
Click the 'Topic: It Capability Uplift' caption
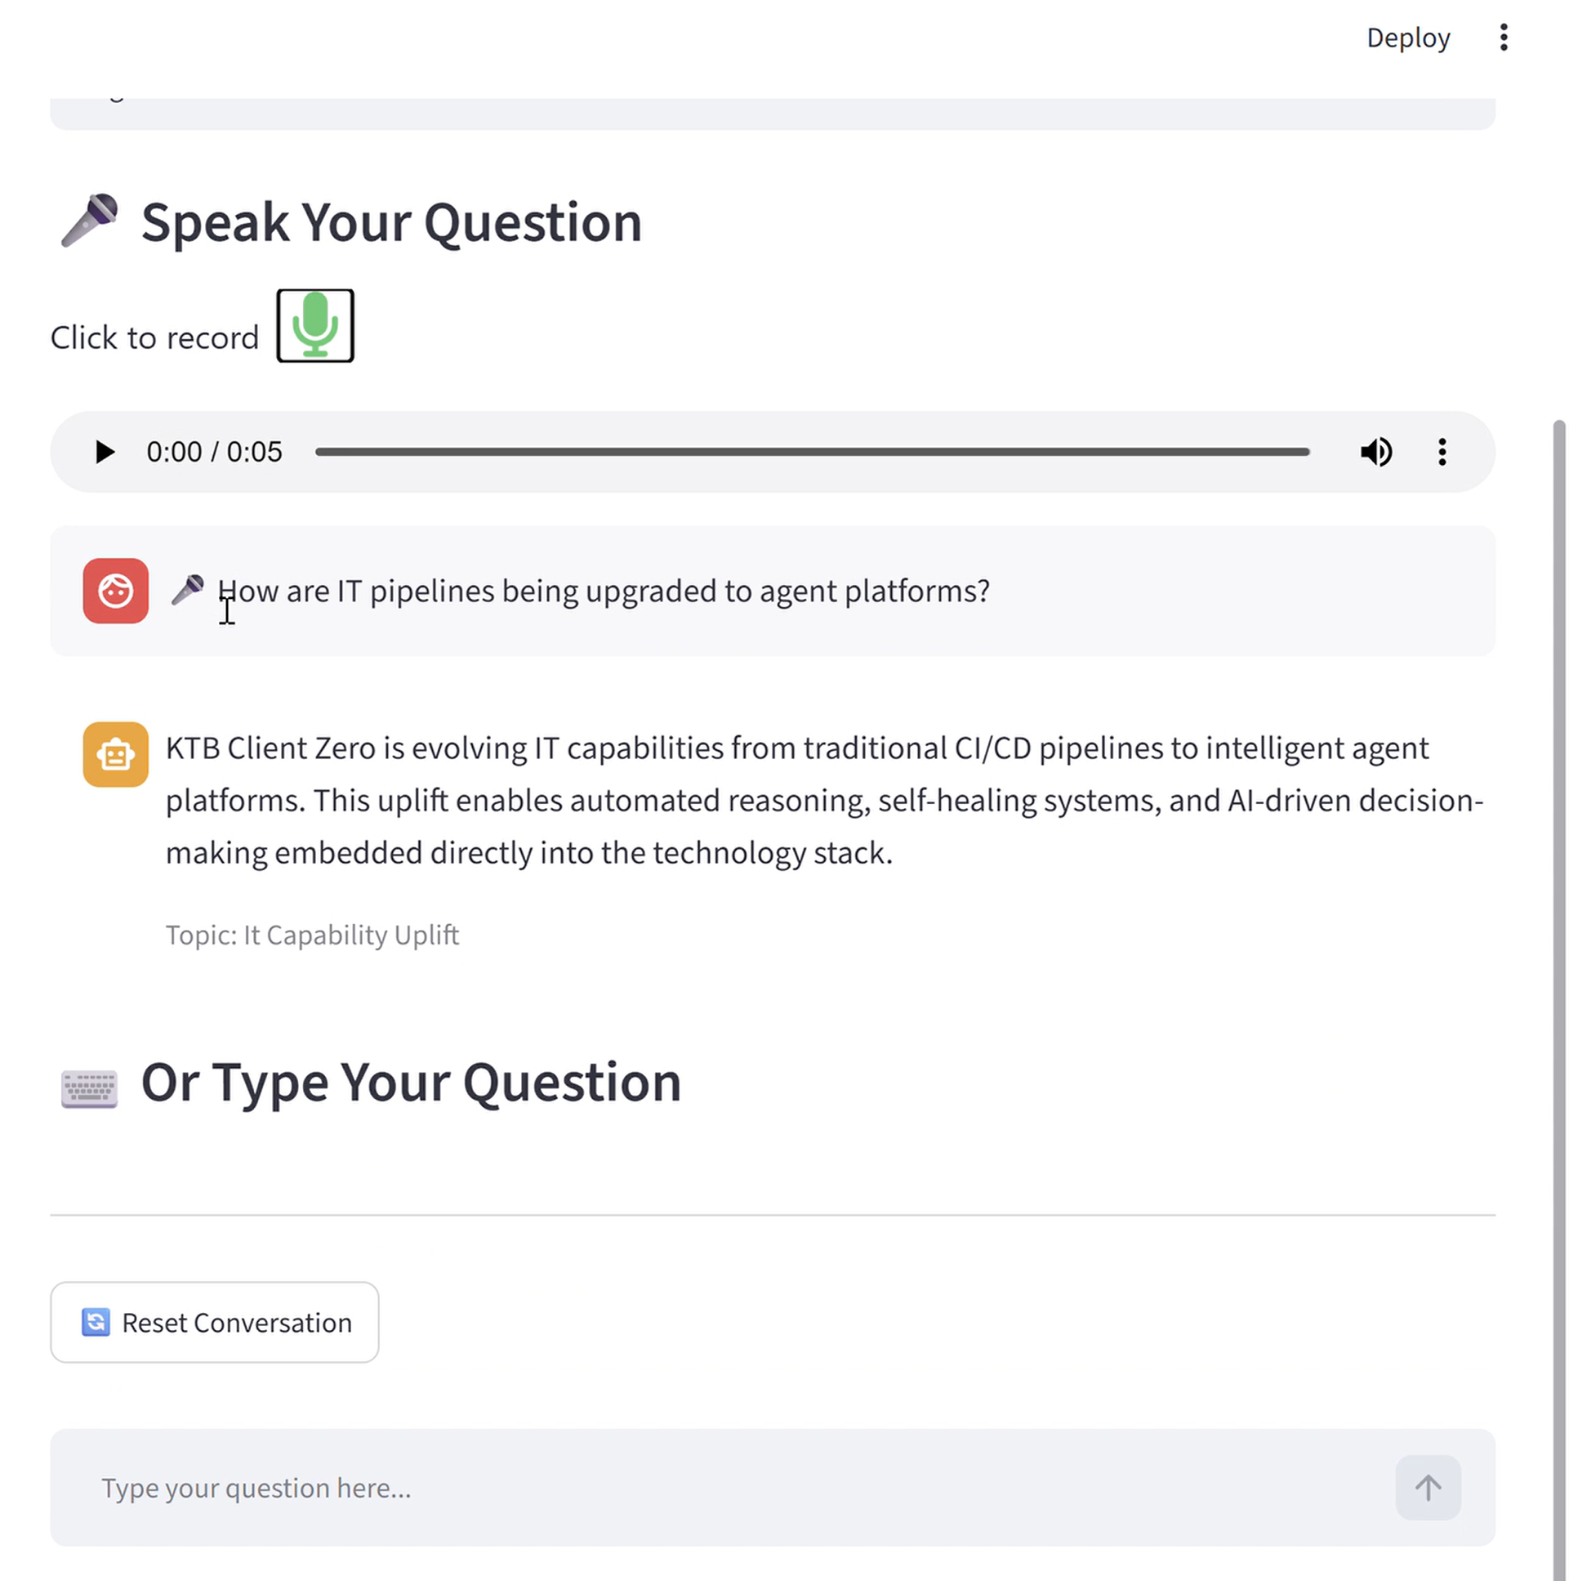coord(312,935)
